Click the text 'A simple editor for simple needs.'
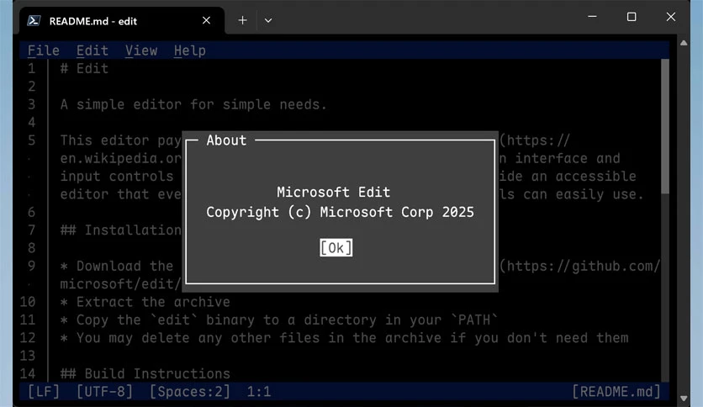Image resolution: width=703 pixels, height=407 pixels. click(193, 104)
